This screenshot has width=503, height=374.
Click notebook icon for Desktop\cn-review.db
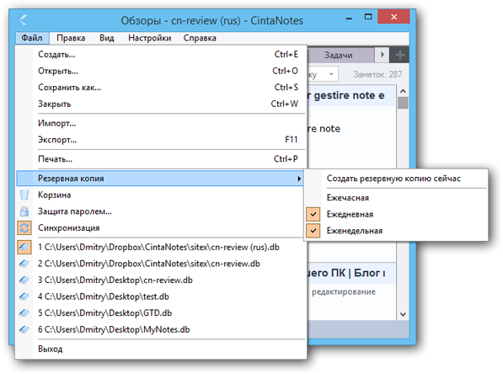tap(24, 280)
